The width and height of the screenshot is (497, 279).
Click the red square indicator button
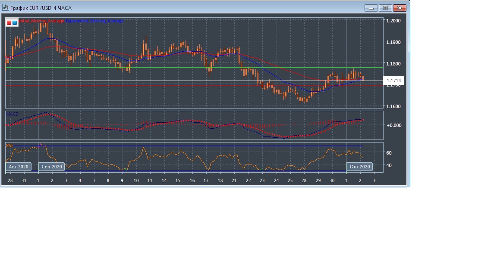[9, 23]
